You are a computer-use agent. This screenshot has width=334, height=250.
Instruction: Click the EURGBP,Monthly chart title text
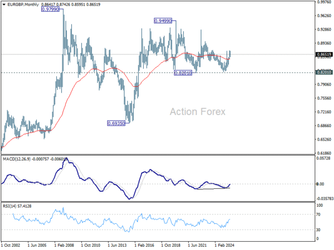pyautogui.click(x=23, y=4)
